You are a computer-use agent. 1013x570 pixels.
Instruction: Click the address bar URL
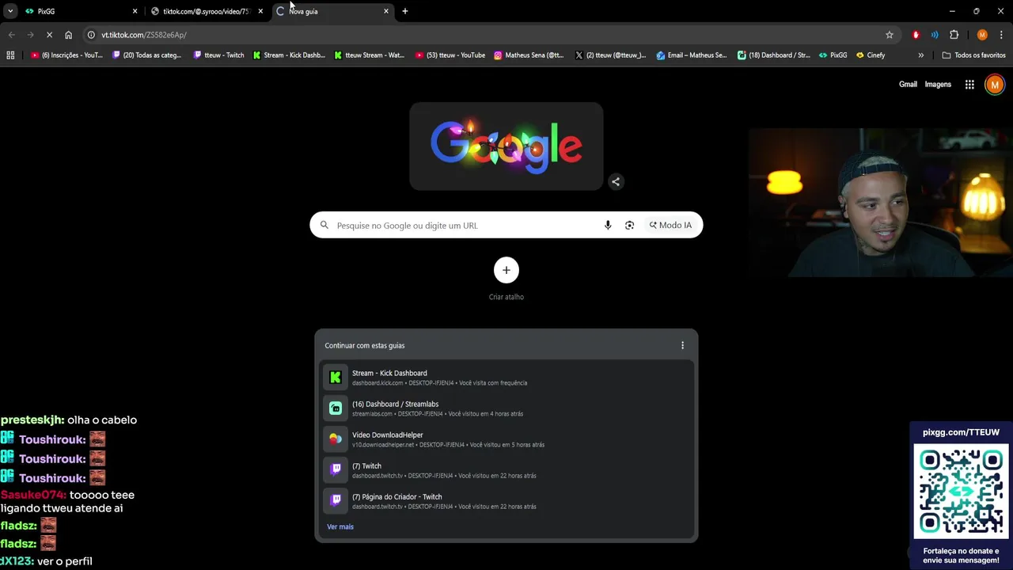point(144,35)
